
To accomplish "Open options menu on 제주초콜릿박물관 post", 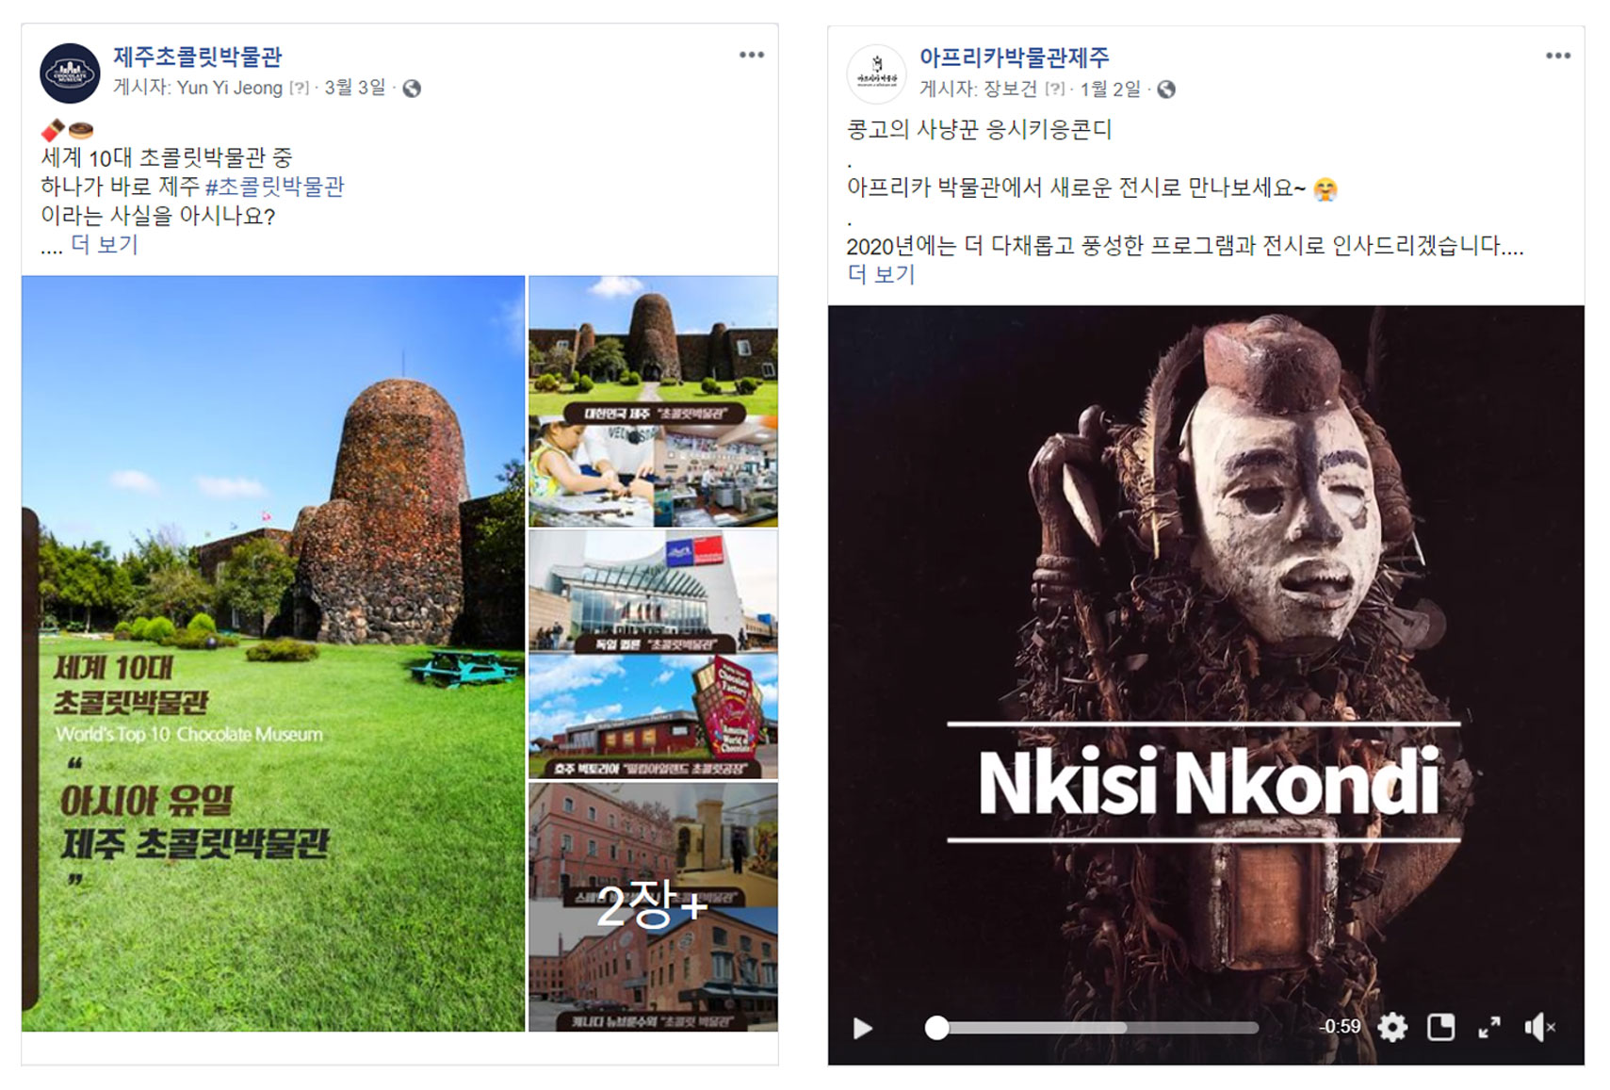I will pos(751,55).
